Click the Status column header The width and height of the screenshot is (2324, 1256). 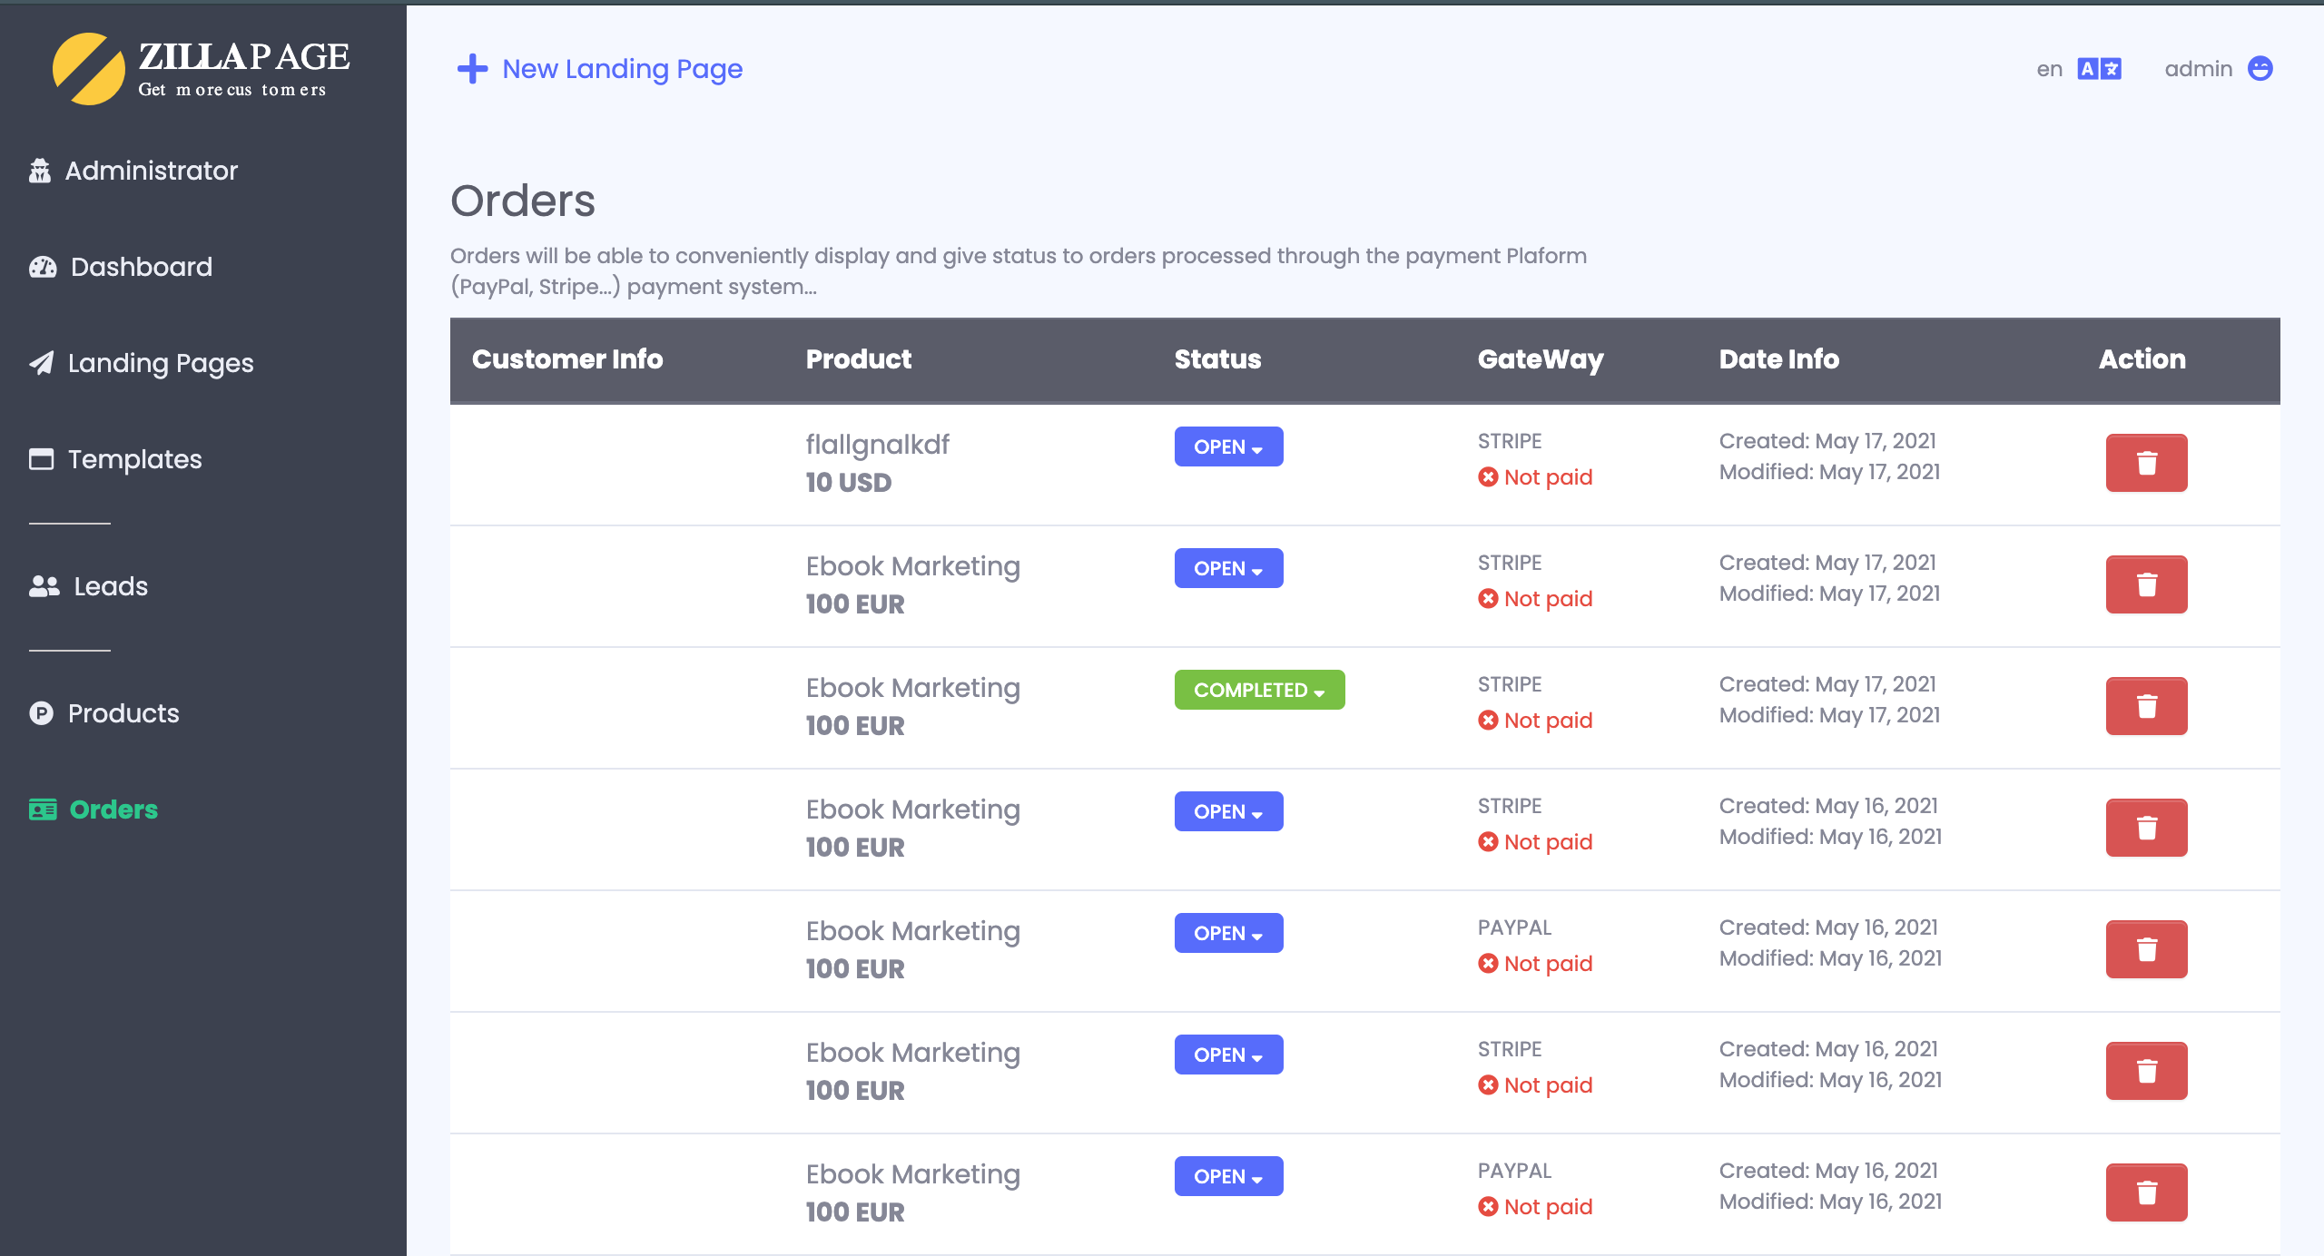point(1217,359)
